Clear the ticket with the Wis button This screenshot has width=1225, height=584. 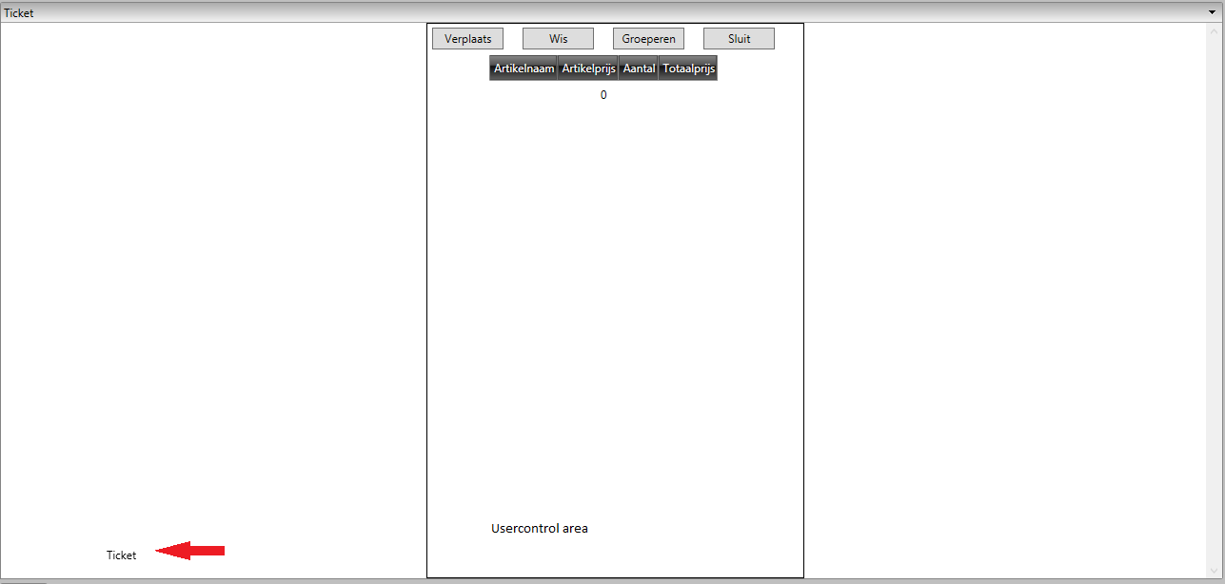pos(558,39)
